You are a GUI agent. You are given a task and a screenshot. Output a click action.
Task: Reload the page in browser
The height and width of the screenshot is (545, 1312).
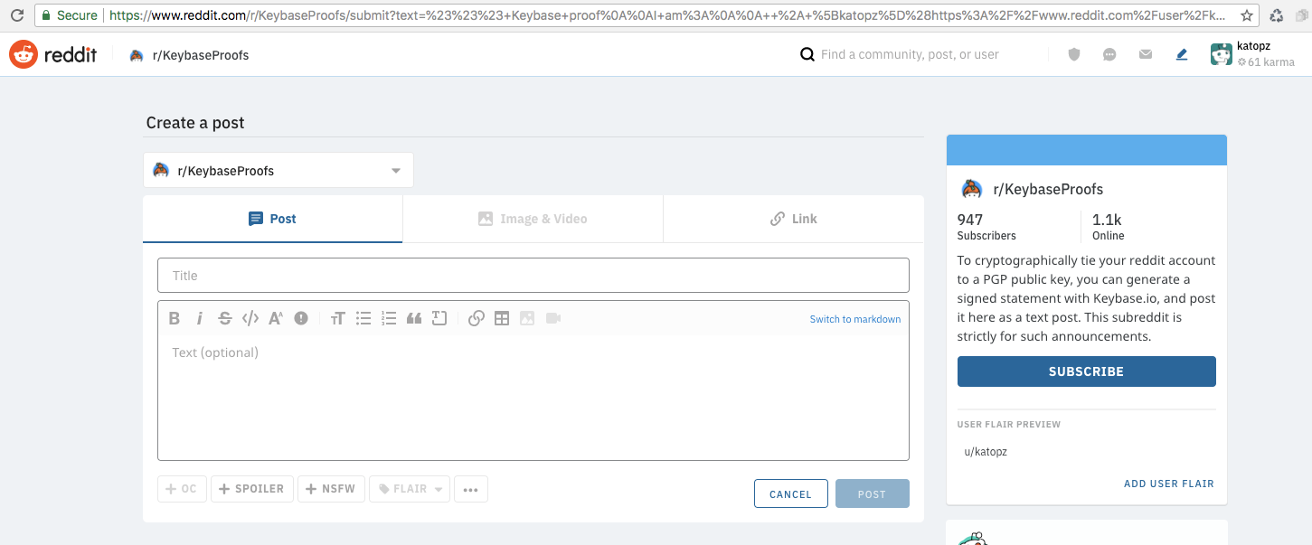tap(16, 15)
